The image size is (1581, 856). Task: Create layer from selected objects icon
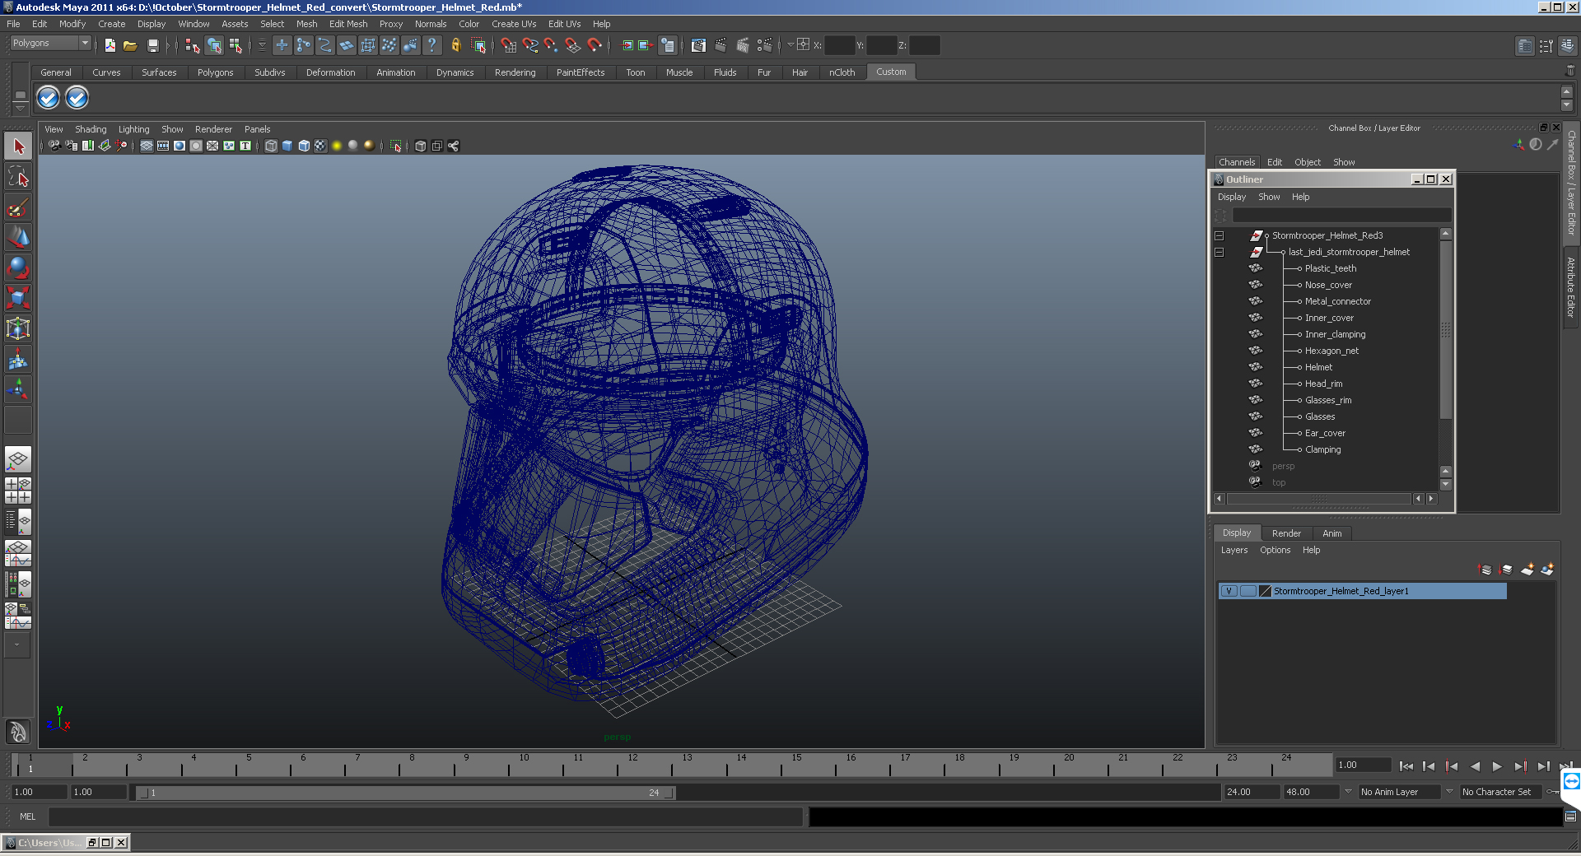pyautogui.click(x=1547, y=569)
